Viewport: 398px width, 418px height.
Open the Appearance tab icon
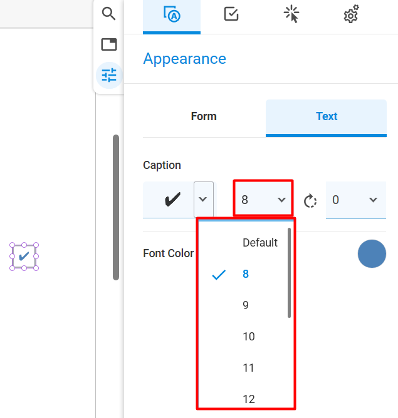pyautogui.click(x=172, y=14)
